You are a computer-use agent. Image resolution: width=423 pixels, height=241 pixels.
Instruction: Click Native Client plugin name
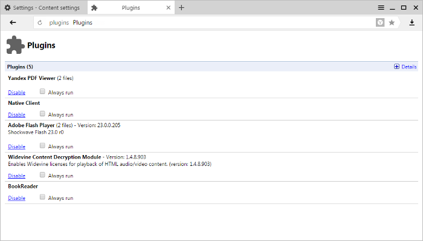(24, 103)
